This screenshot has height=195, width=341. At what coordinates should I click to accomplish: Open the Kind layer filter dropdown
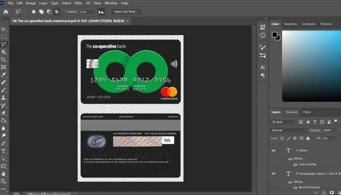click(283, 122)
